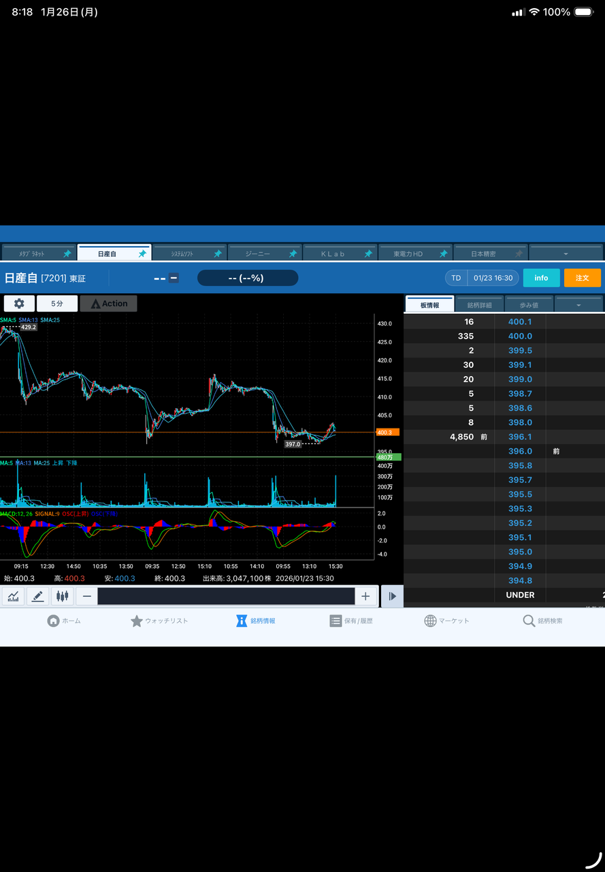
Task: Expand the stock tabs overflow dropdown
Action: tap(566, 253)
